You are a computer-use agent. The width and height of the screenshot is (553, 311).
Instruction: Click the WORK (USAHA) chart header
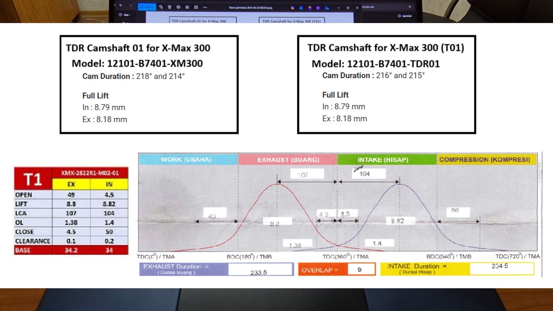coord(188,159)
